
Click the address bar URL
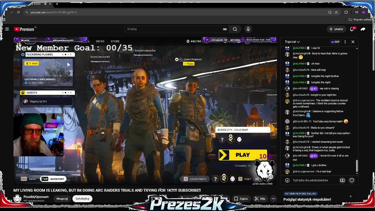(x=54, y=12)
